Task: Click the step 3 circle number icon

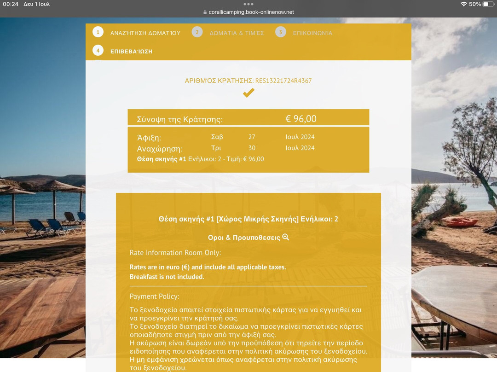Action: pos(281,32)
